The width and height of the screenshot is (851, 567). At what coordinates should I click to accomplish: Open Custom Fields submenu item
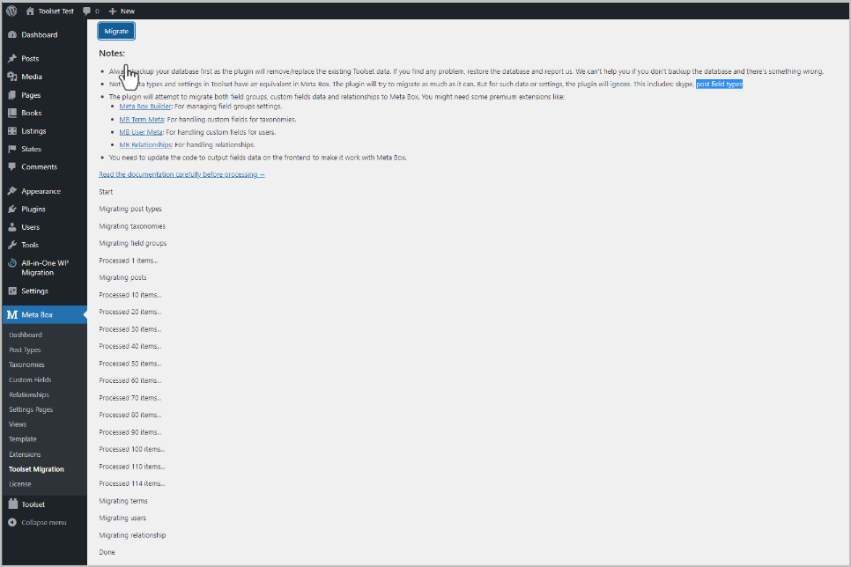[30, 379]
